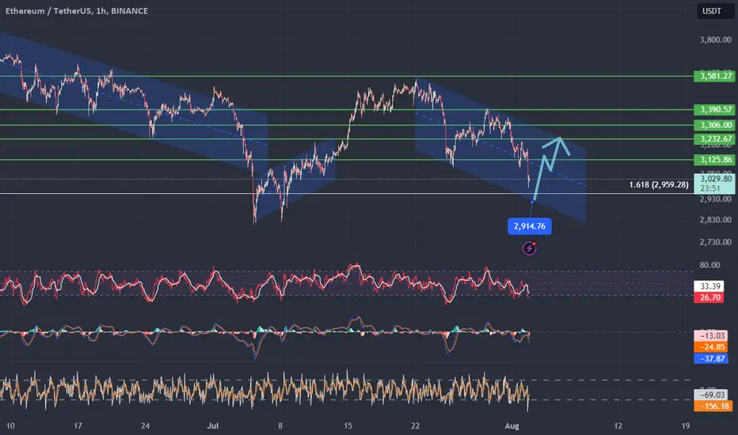Click the 3,390.57 green price level label
The image size is (738, 435).
tap(714, 110)
